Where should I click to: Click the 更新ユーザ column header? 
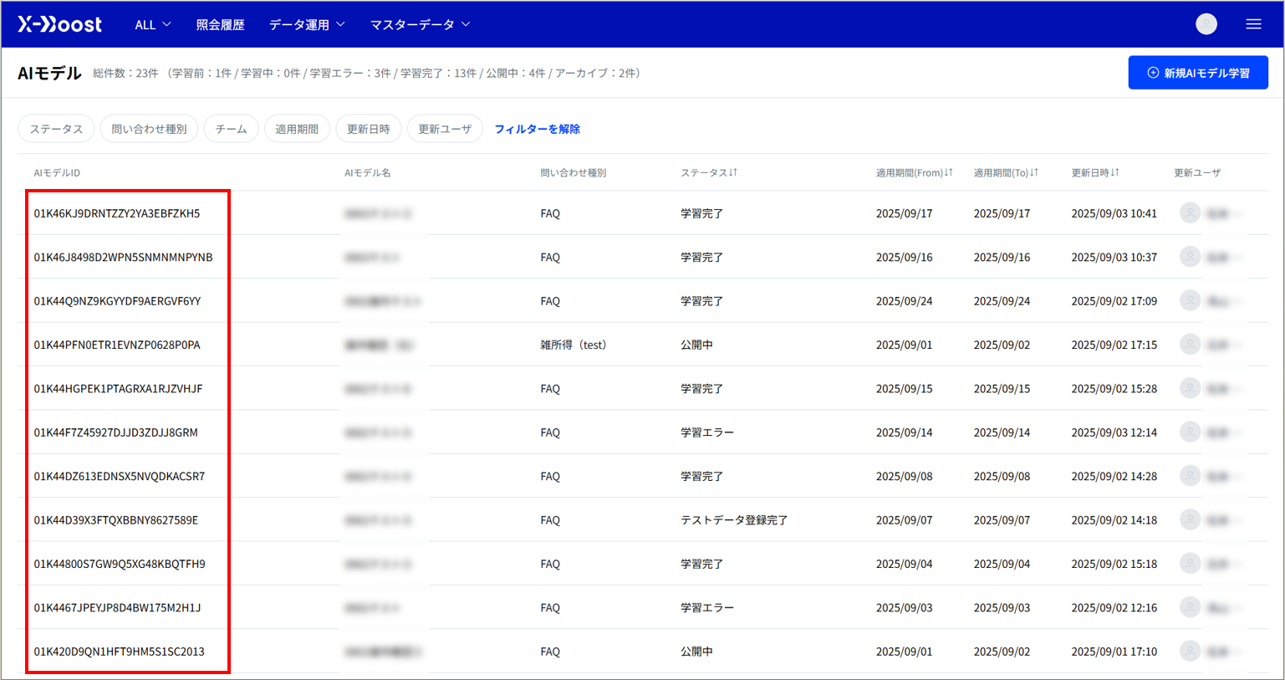1197,173
